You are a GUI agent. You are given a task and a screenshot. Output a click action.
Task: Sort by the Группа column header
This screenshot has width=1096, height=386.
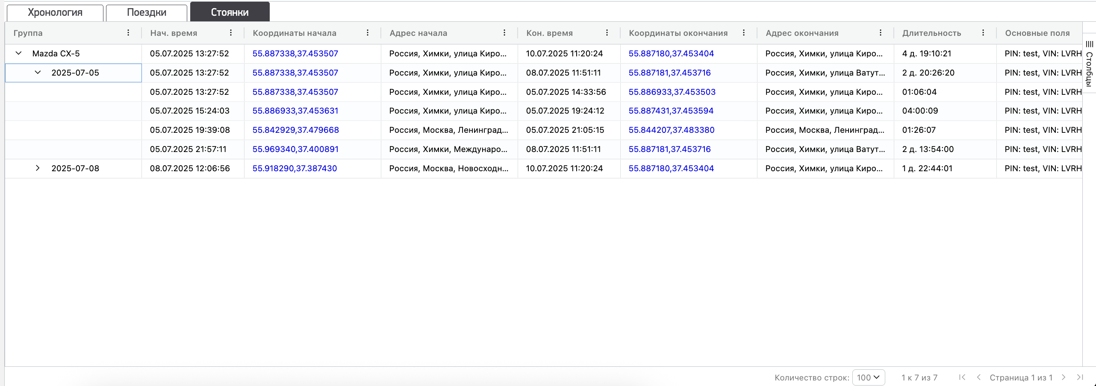pos(28,33)
